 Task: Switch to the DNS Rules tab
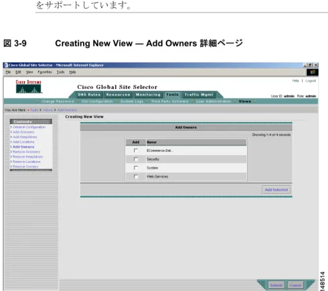(89, 95)
